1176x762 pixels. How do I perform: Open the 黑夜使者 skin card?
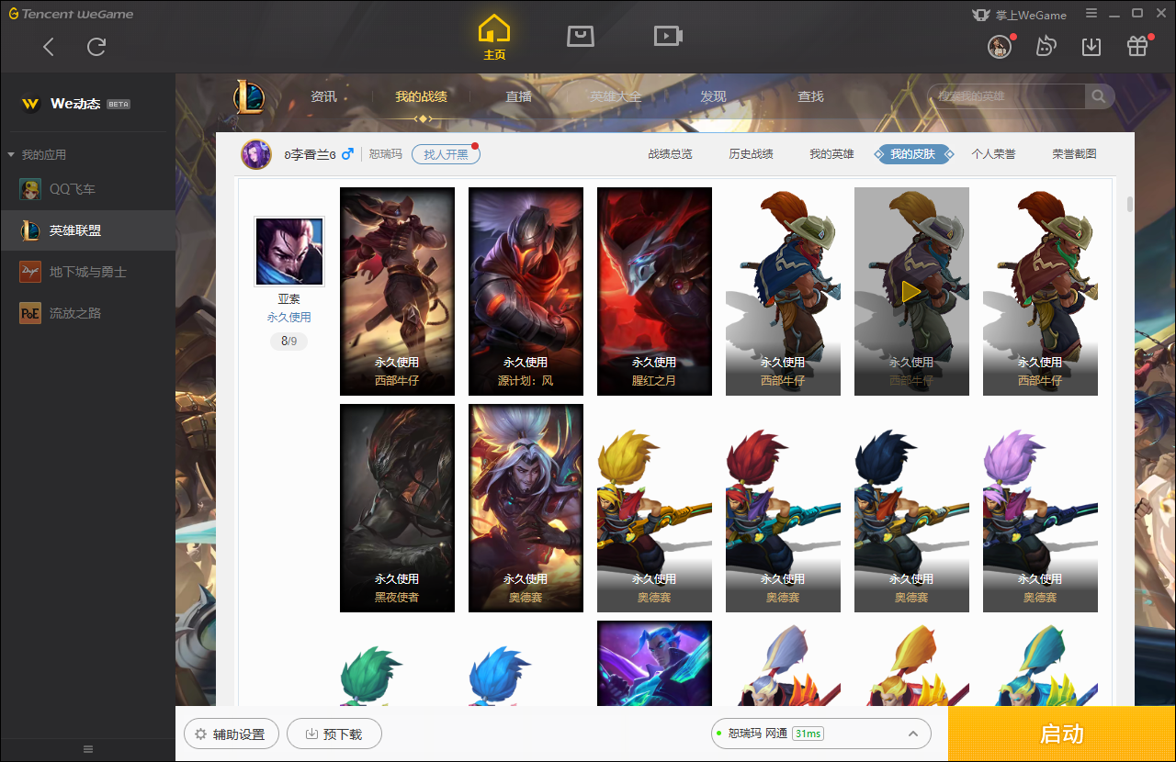[397, 508]
